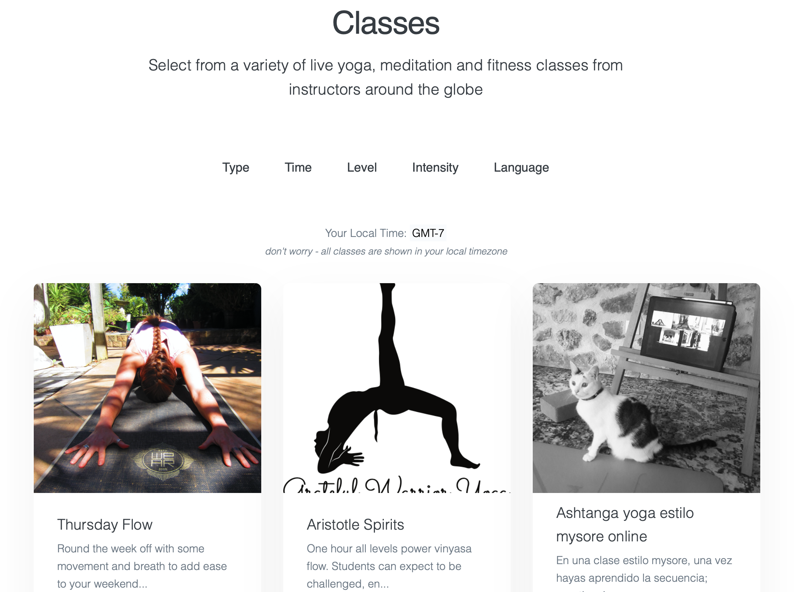Open the black-and-white cat class photo

pyautogui.click(x=647, y=388)
